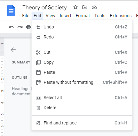This screenshot has height=136, width=138.
Task: Choose Delete from the Edit menu
Action: click(82, 108)
